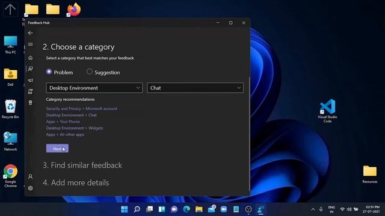Open Zoom from the taskbar

pos(224,209)
